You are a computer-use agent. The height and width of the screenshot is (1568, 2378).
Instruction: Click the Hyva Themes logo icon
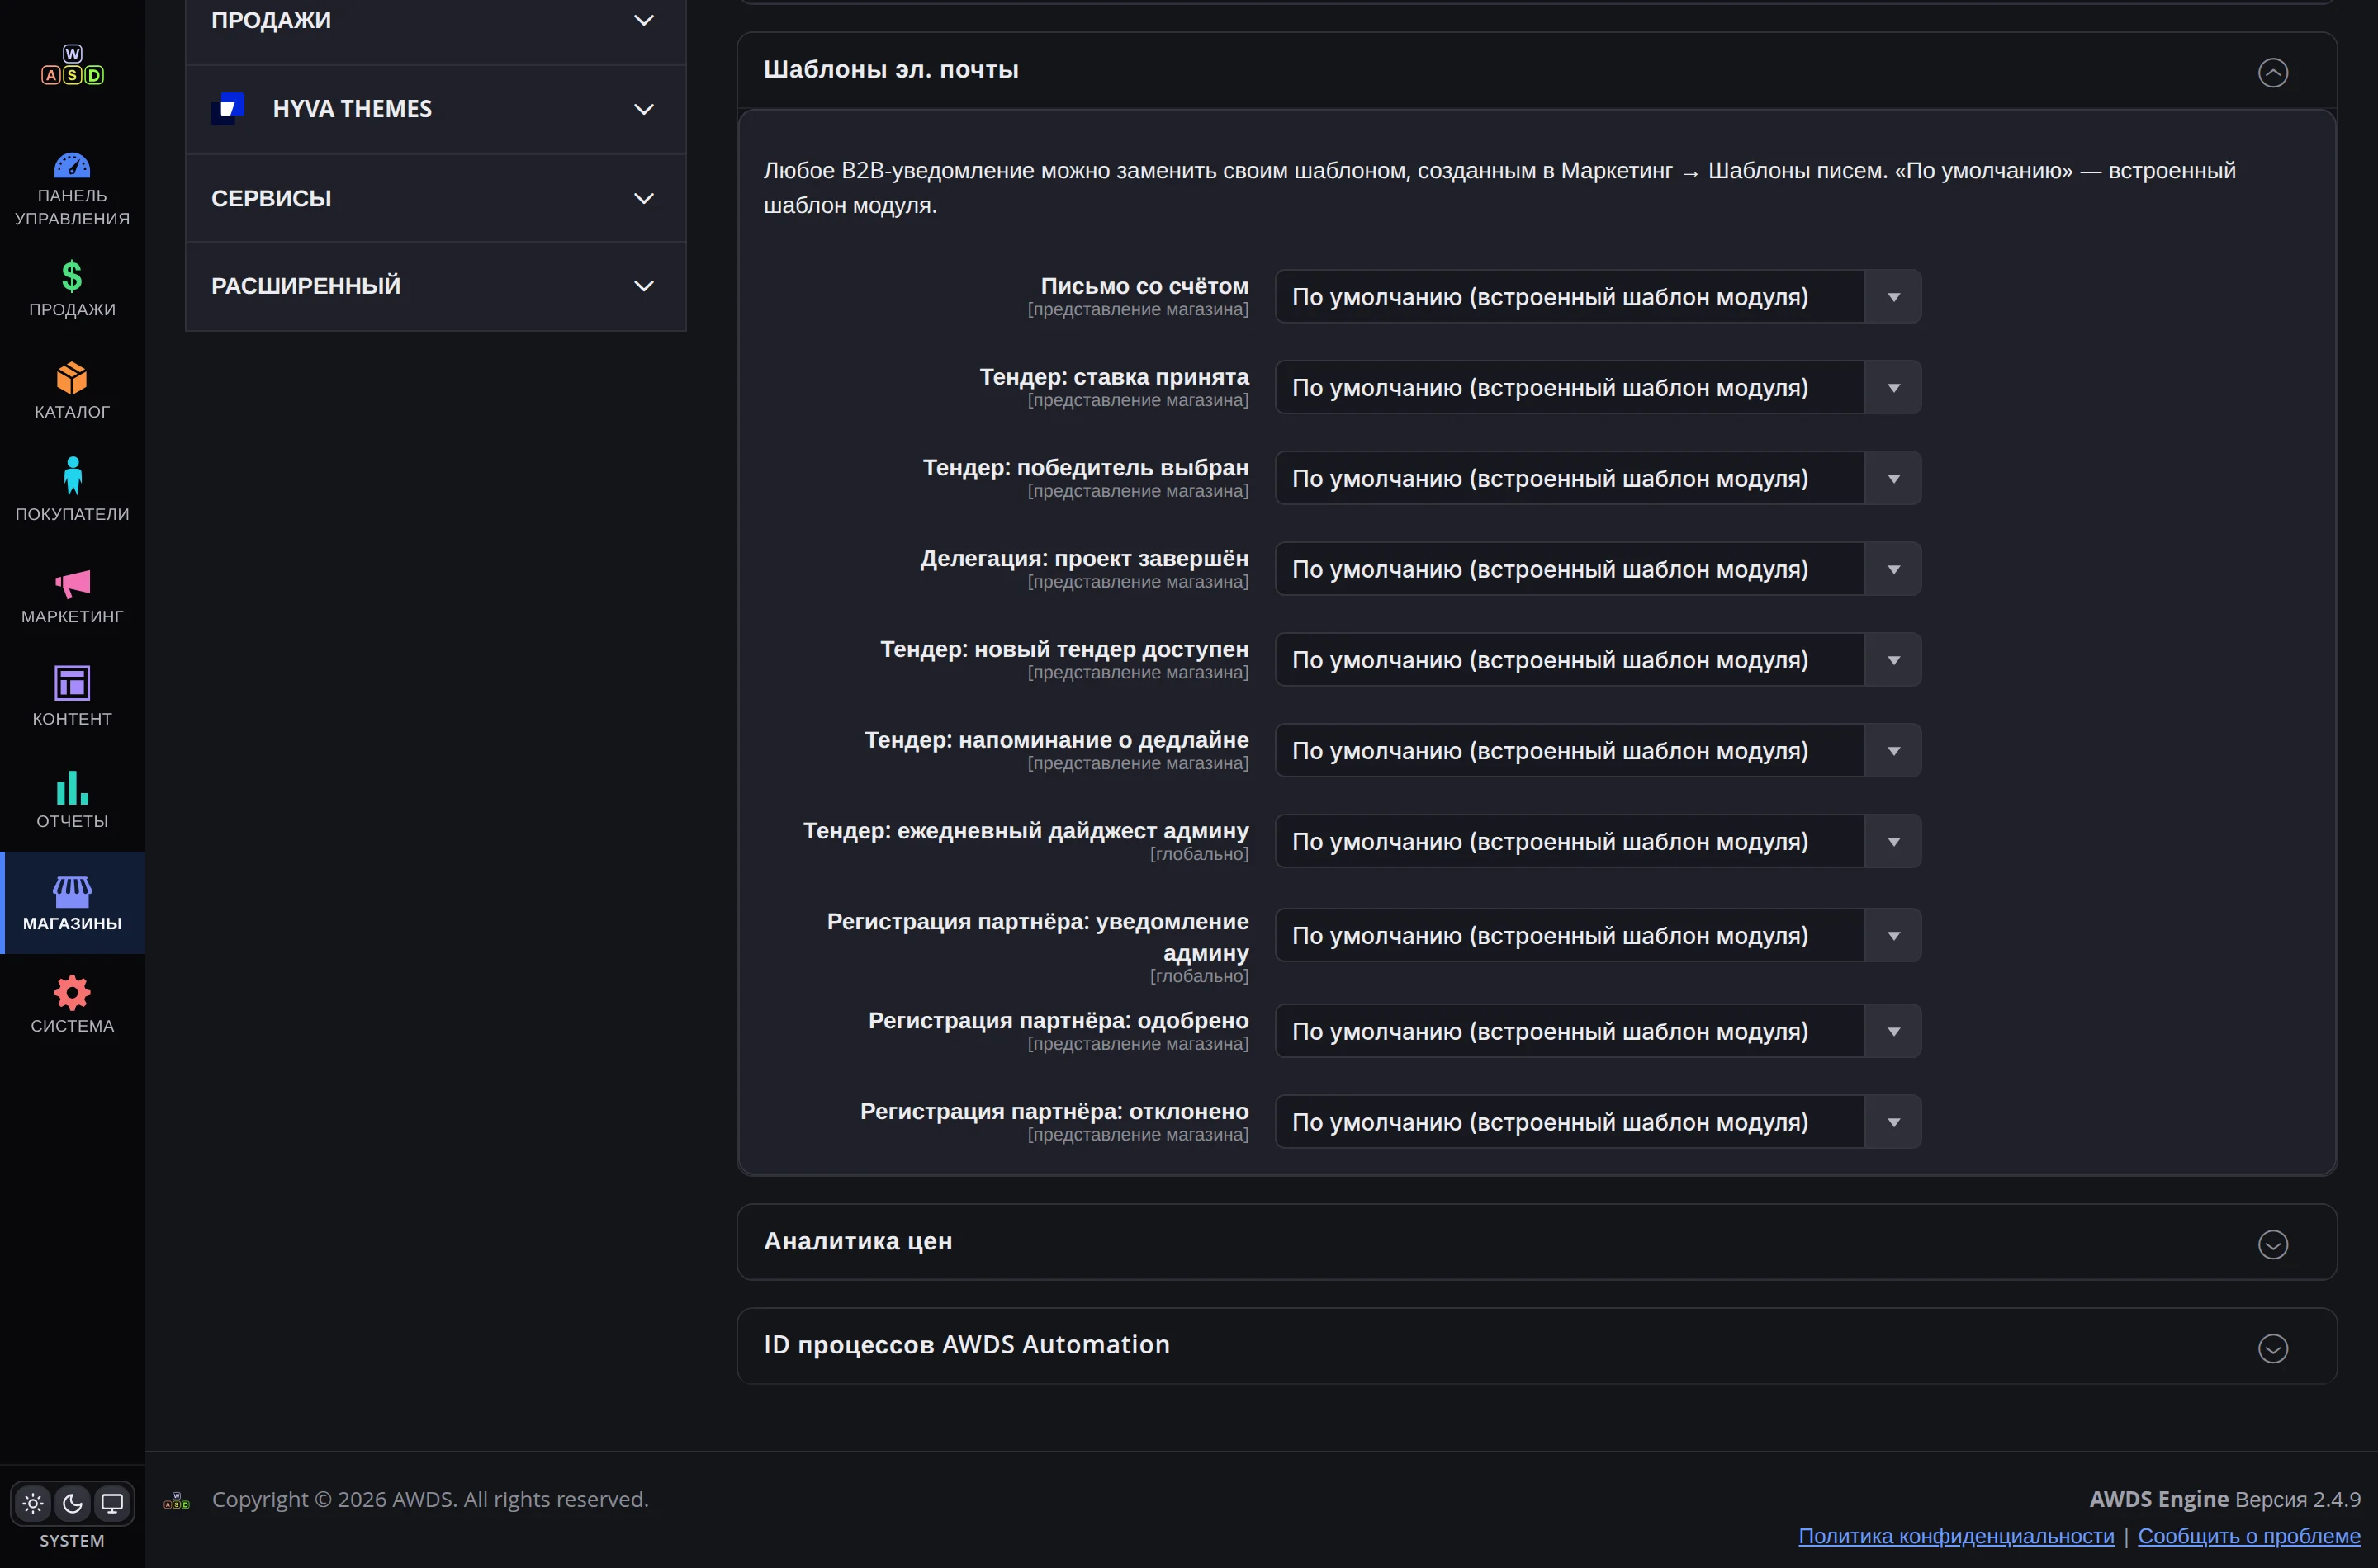229,108
